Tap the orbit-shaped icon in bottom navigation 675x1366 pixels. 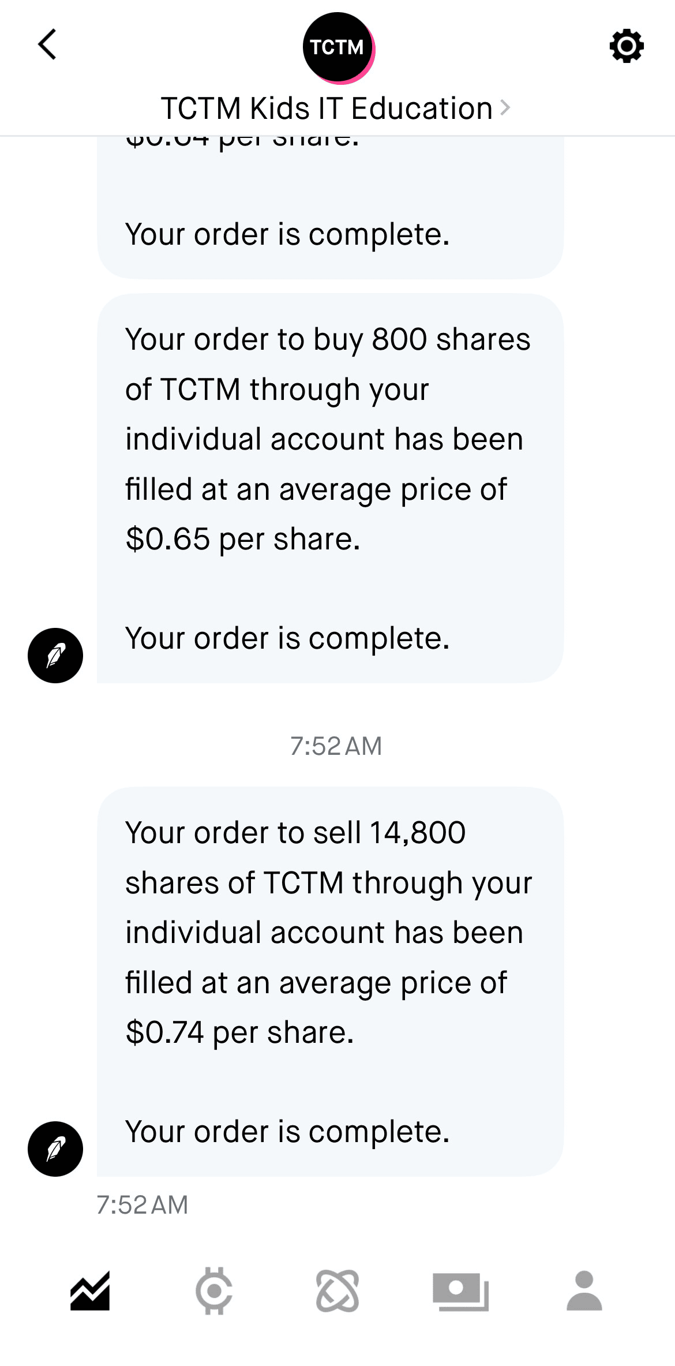pyautogui.click(x=337, y=1290)
